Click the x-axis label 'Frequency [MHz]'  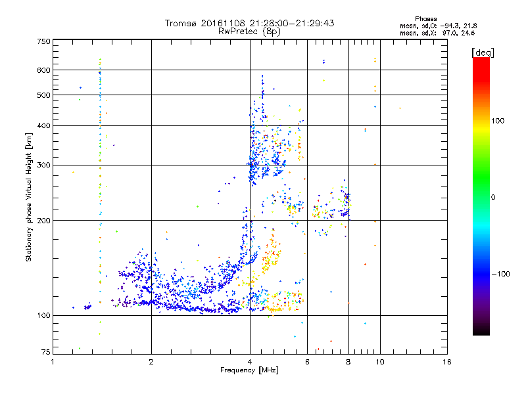(249, 370)
